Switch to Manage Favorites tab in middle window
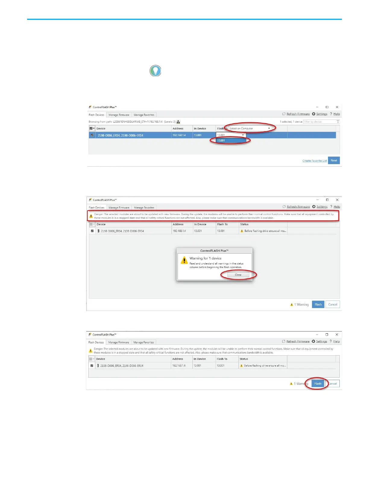 (x=144, y=207)
